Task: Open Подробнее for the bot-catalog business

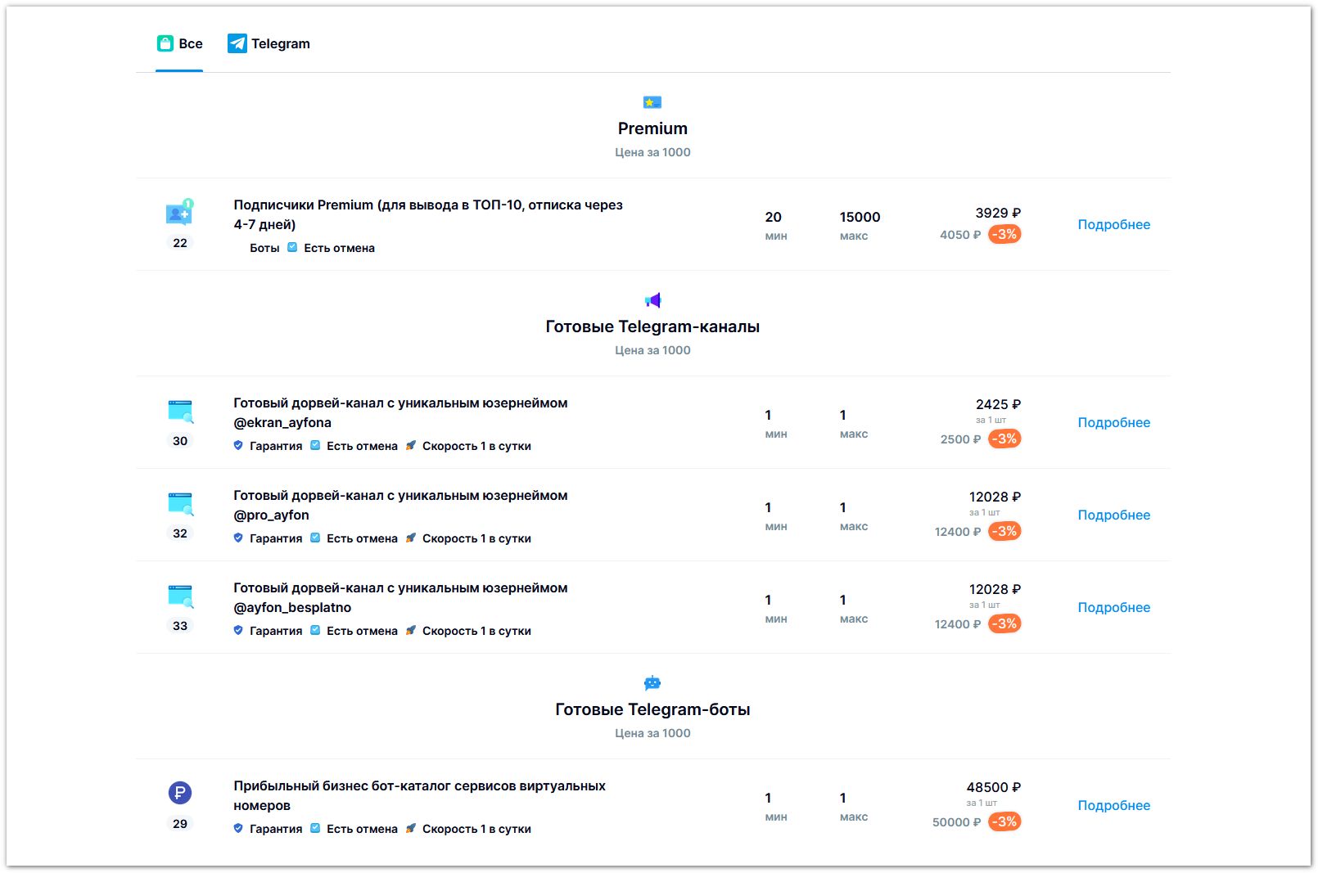Action: click(1113, 806)
